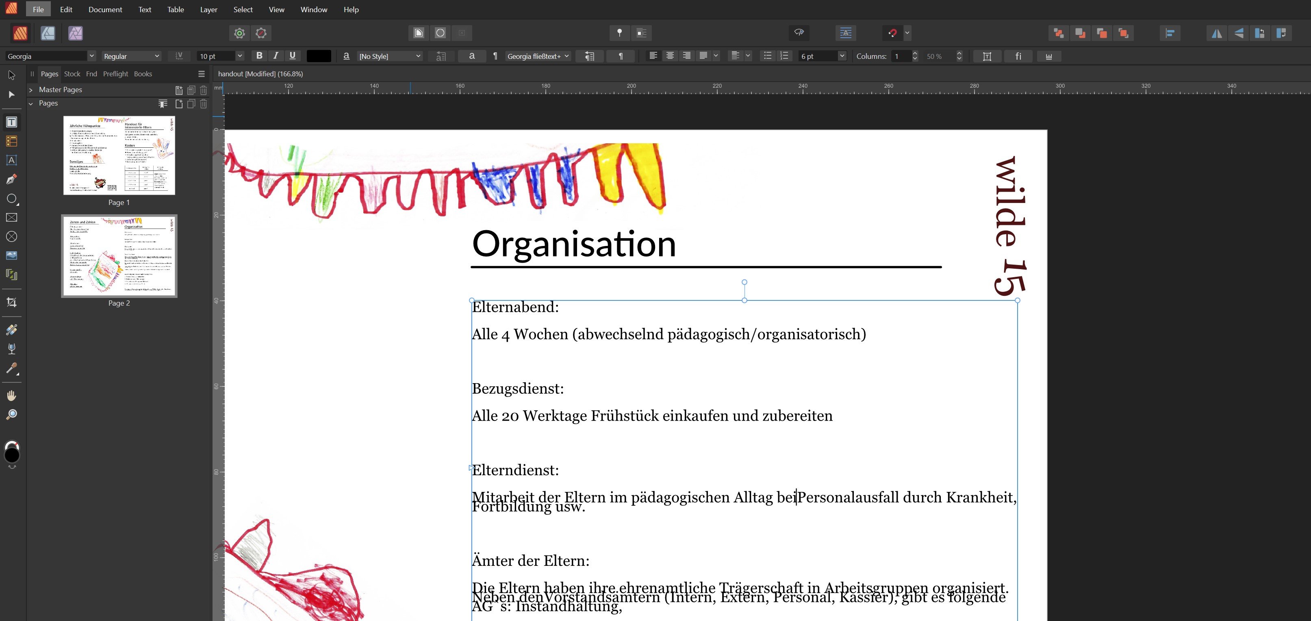Switch to the Photo Persona
The height and width of the screenshot is (621, 1311).
[75, 33]
